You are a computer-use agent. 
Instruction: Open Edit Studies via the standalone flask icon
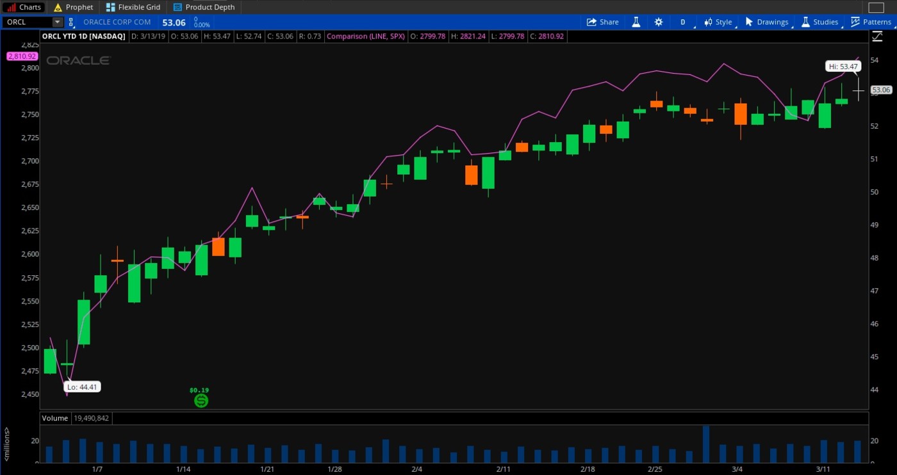click(x=636, y=22)
